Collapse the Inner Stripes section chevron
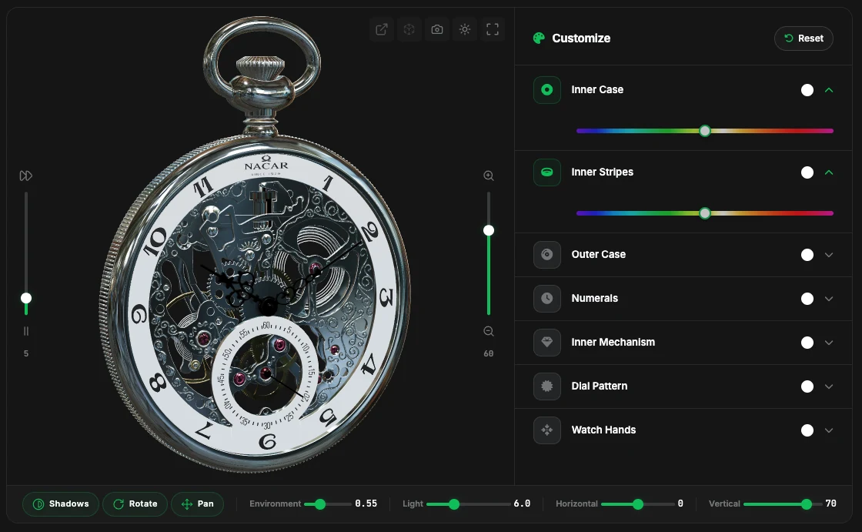The width and height of the screenshot is (862, 532). coord(829,172)
